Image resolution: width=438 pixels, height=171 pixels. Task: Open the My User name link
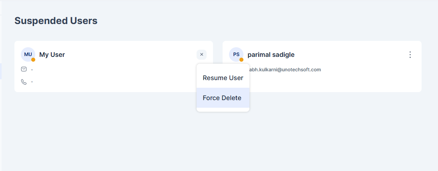coord(52,54)
